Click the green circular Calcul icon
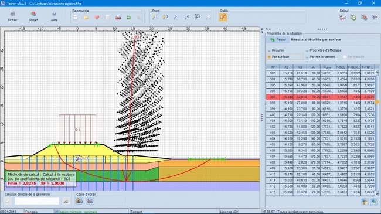 (x=353, y=17)
